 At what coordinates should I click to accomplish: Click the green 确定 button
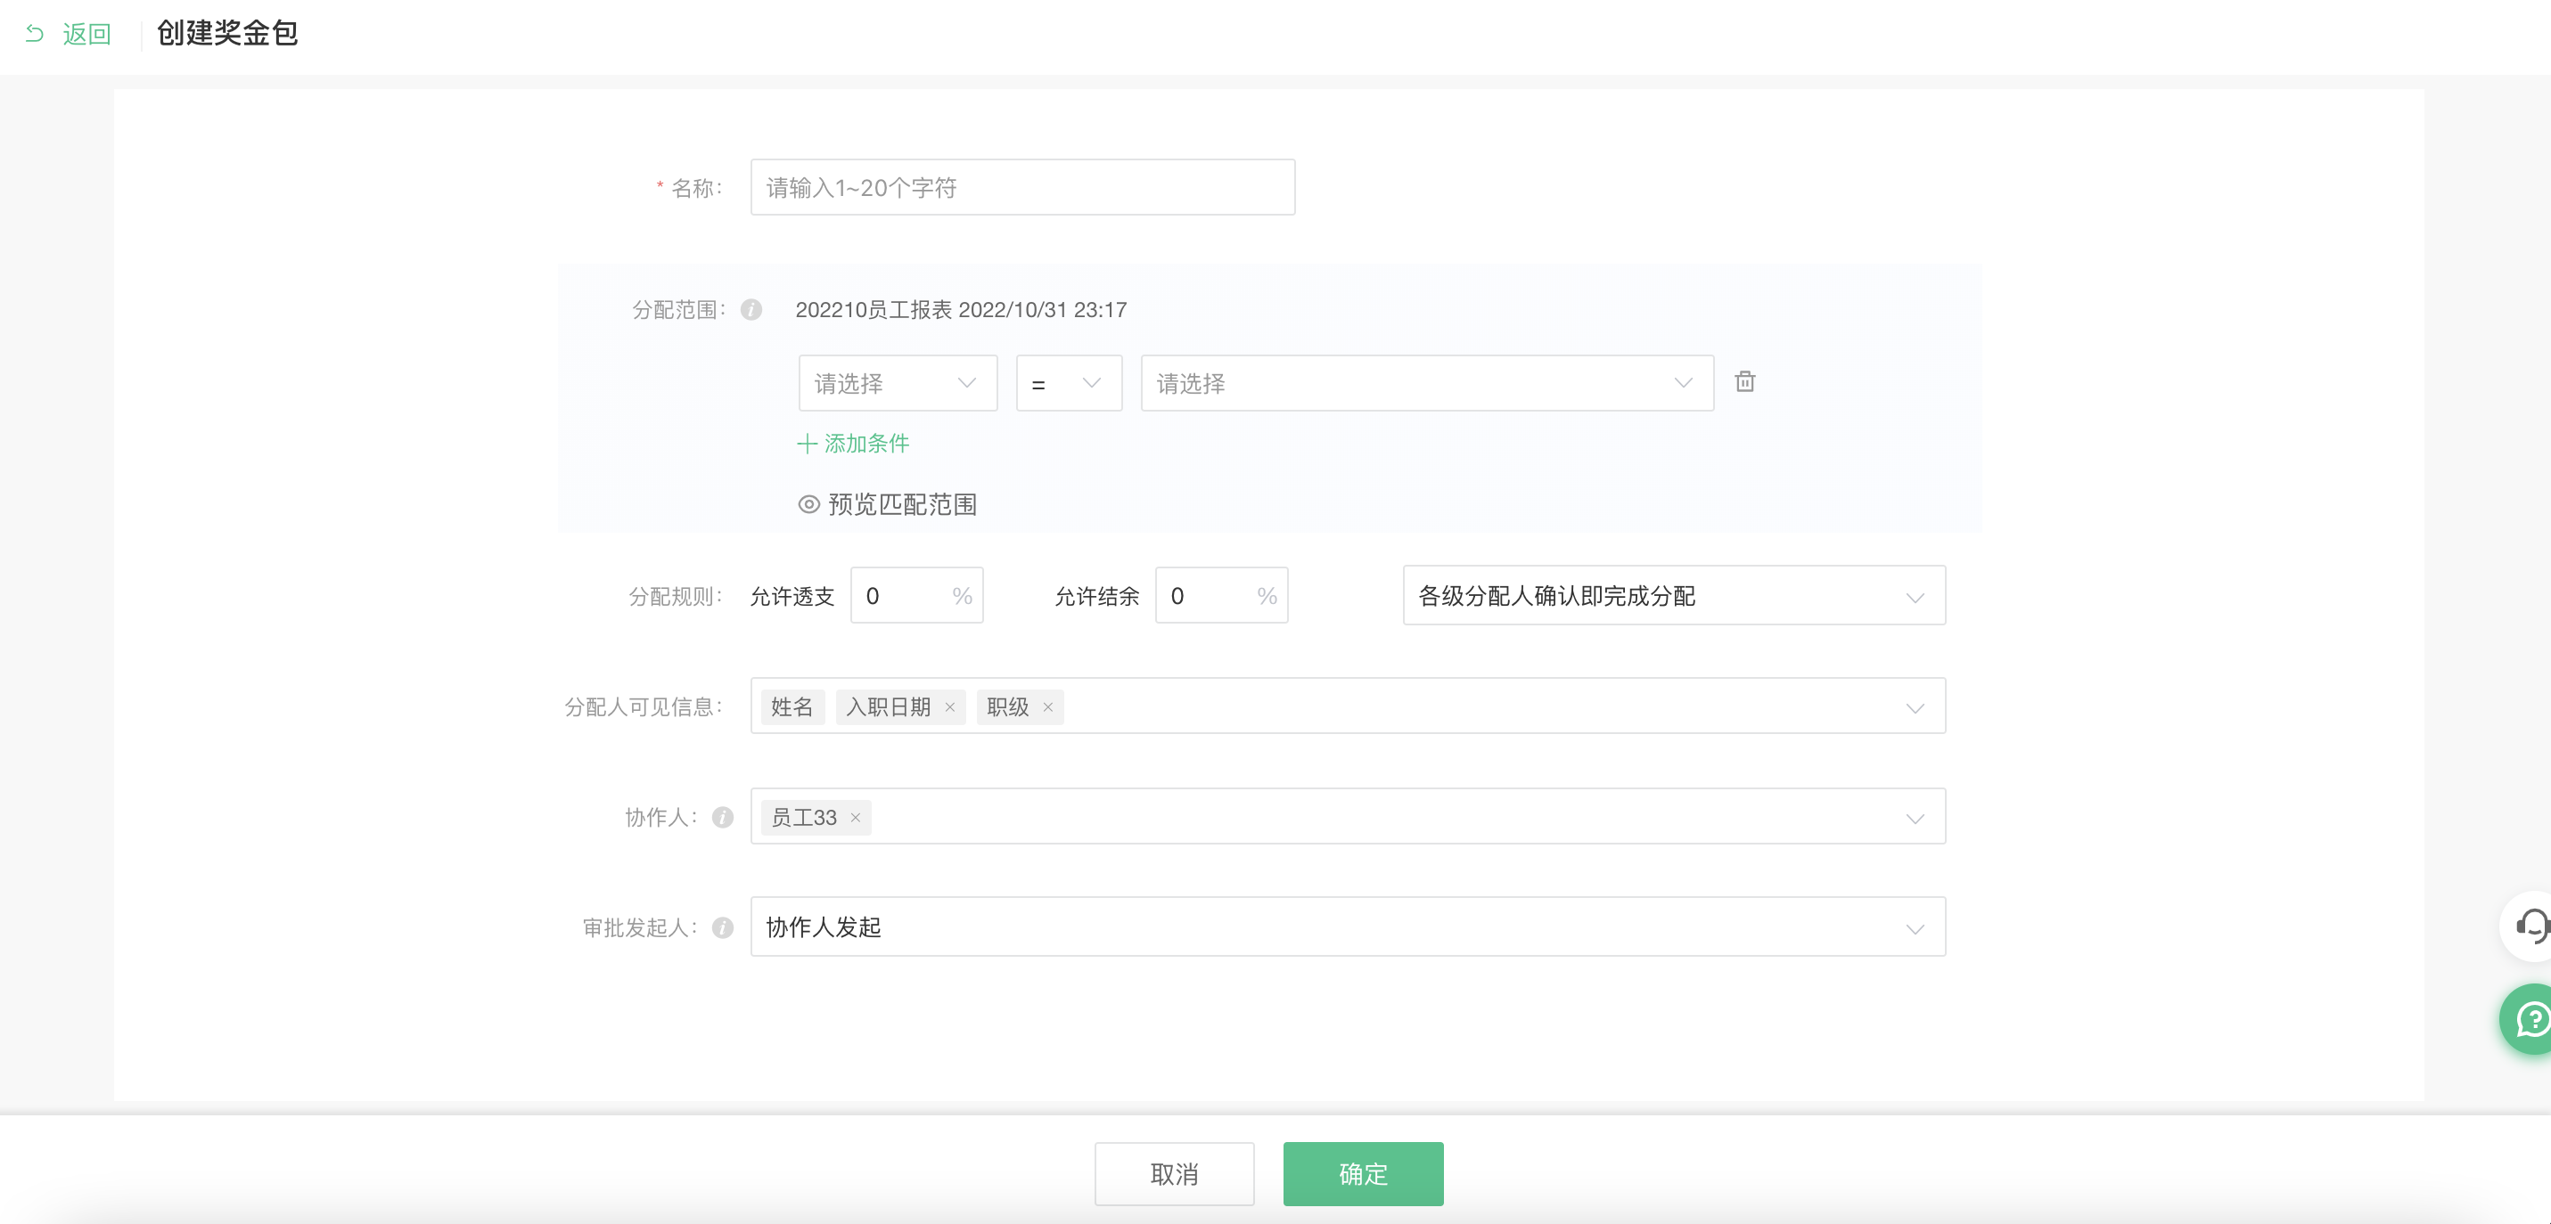click(1364, 1173)
